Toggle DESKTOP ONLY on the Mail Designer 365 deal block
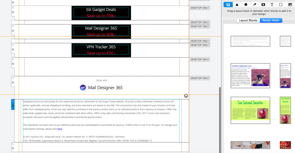 click(200, 26)
